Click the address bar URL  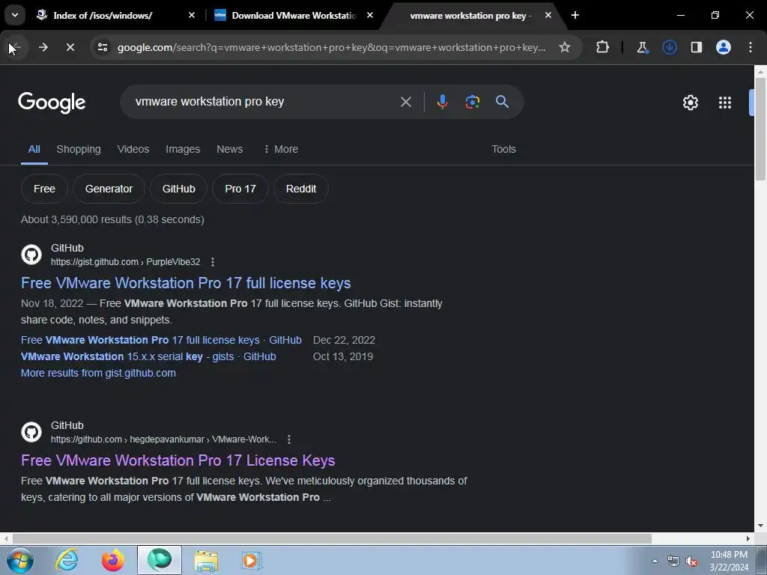tap(332, 47)
